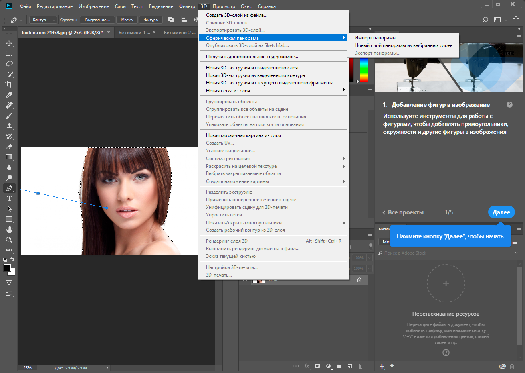The image size is (525, 373).
Task: Select the Horizontal Type tool
Action: coord(9,198)
